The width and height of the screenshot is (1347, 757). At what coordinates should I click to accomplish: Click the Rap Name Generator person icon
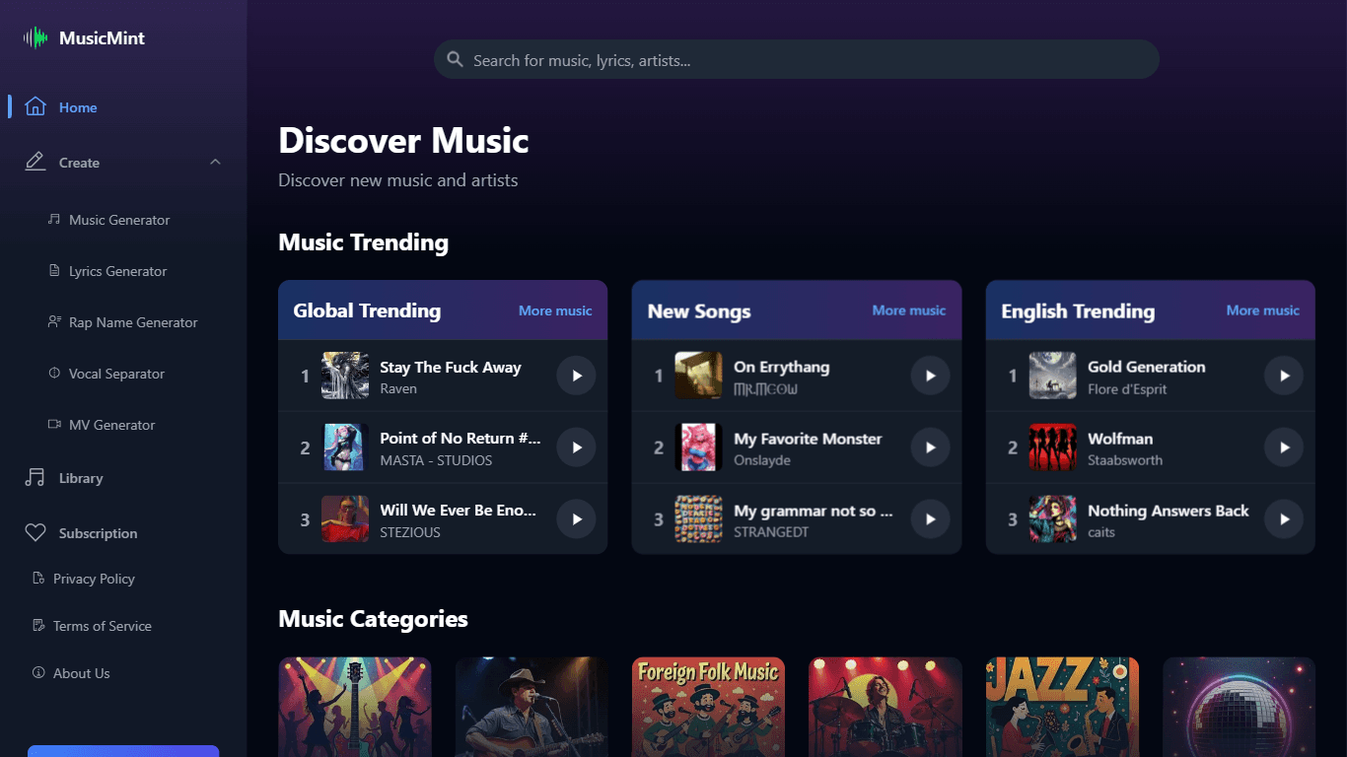[x=54, y=321]
